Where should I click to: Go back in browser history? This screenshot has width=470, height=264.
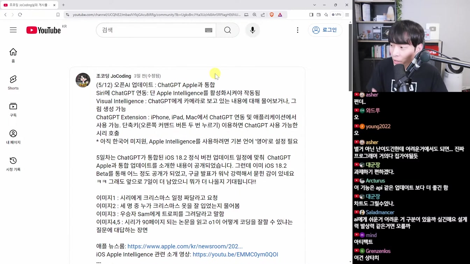[5, 15]
